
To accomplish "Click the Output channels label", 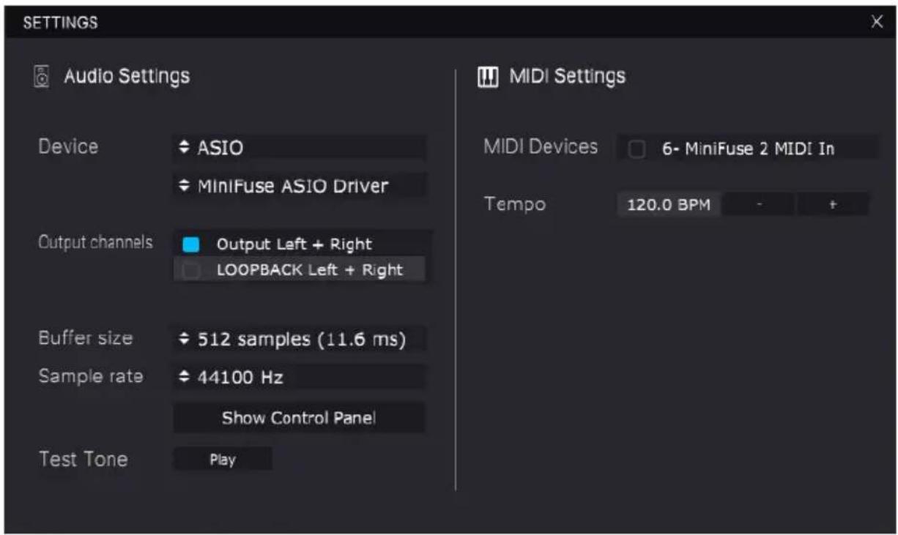I will tap(96, 242).
